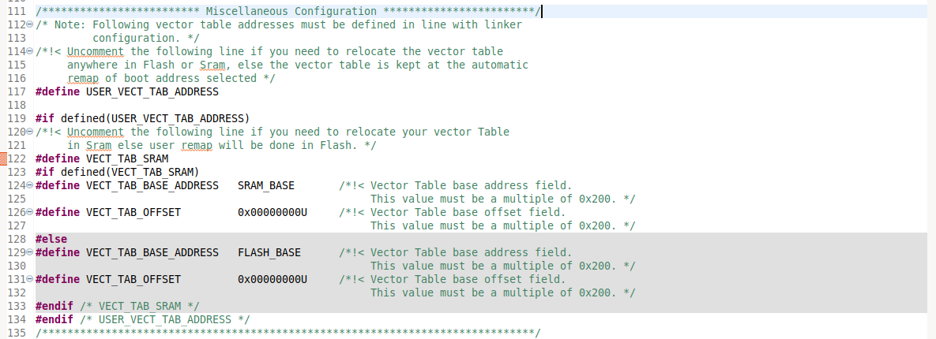Toggle the fold marker on line 129
Viewport: 936px width, 339px height.
29,253
